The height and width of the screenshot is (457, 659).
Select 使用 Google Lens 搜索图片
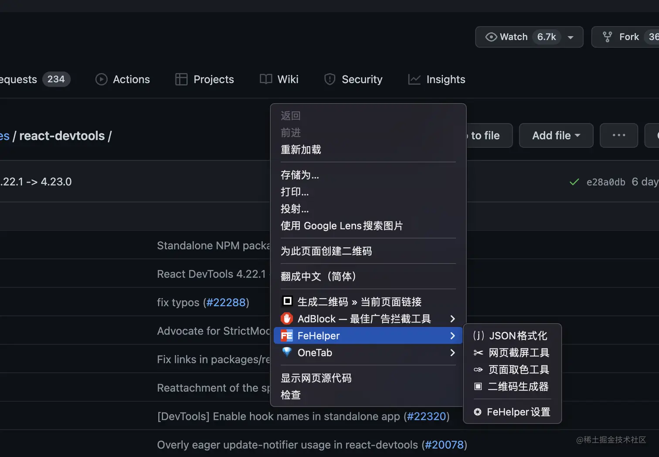[368, 226]
